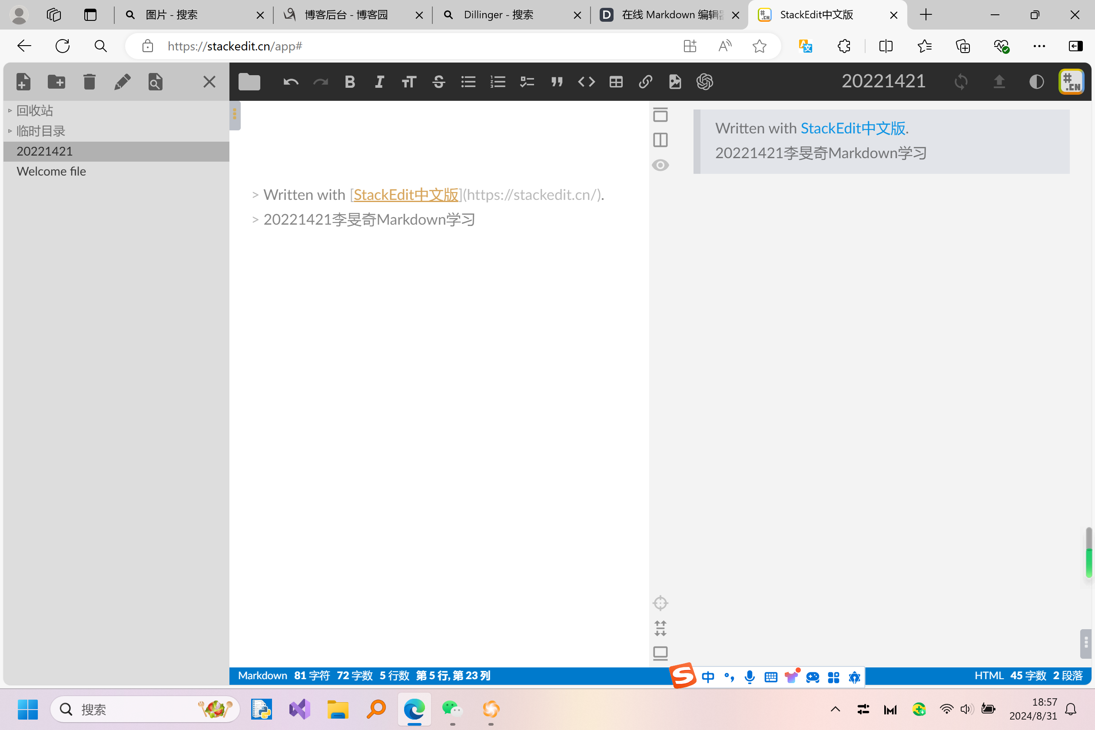
Task: Open the tab actions menu
Action: [90, 15]
